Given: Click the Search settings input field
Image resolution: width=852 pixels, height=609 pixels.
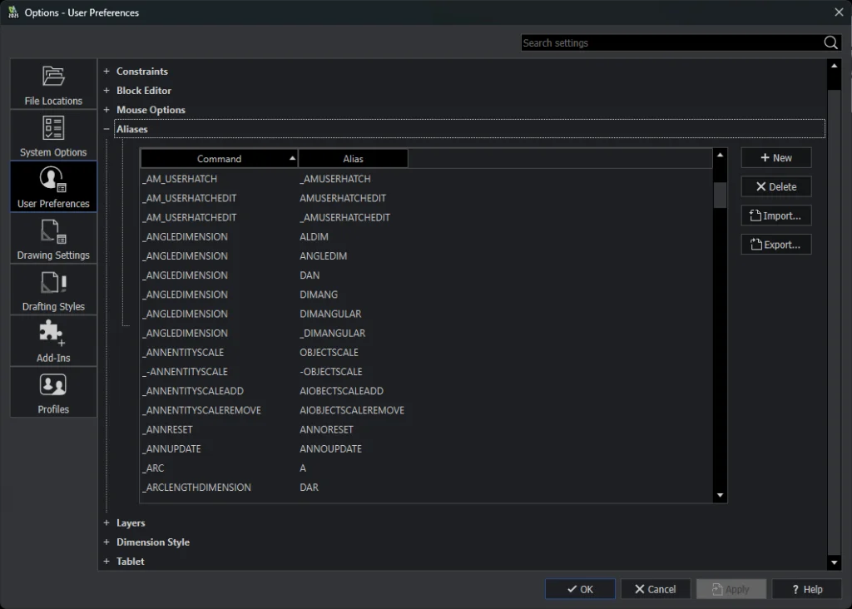Looking at the screenshot, I should pyautogui.click(x=670, y=43).
